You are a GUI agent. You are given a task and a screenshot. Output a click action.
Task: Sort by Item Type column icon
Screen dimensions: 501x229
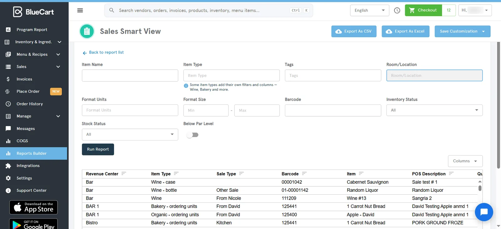[176, 173]
